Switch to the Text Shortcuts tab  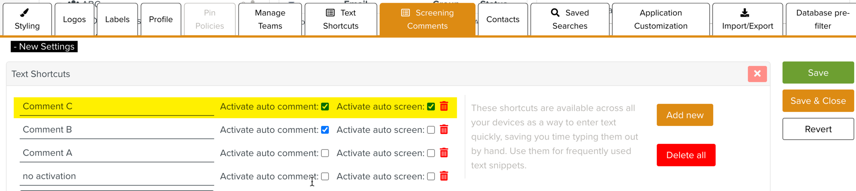pos(341,20)
